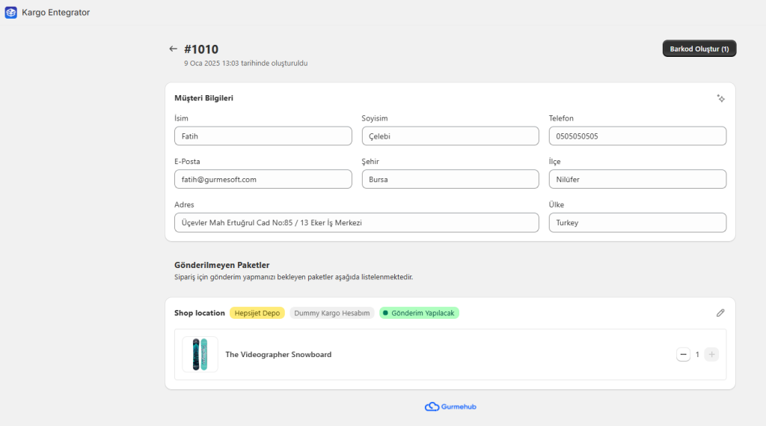Click the Kargo Entegrator app logo icon
The height and width of the screenshot is (426, 766).
tap(10, 13)
